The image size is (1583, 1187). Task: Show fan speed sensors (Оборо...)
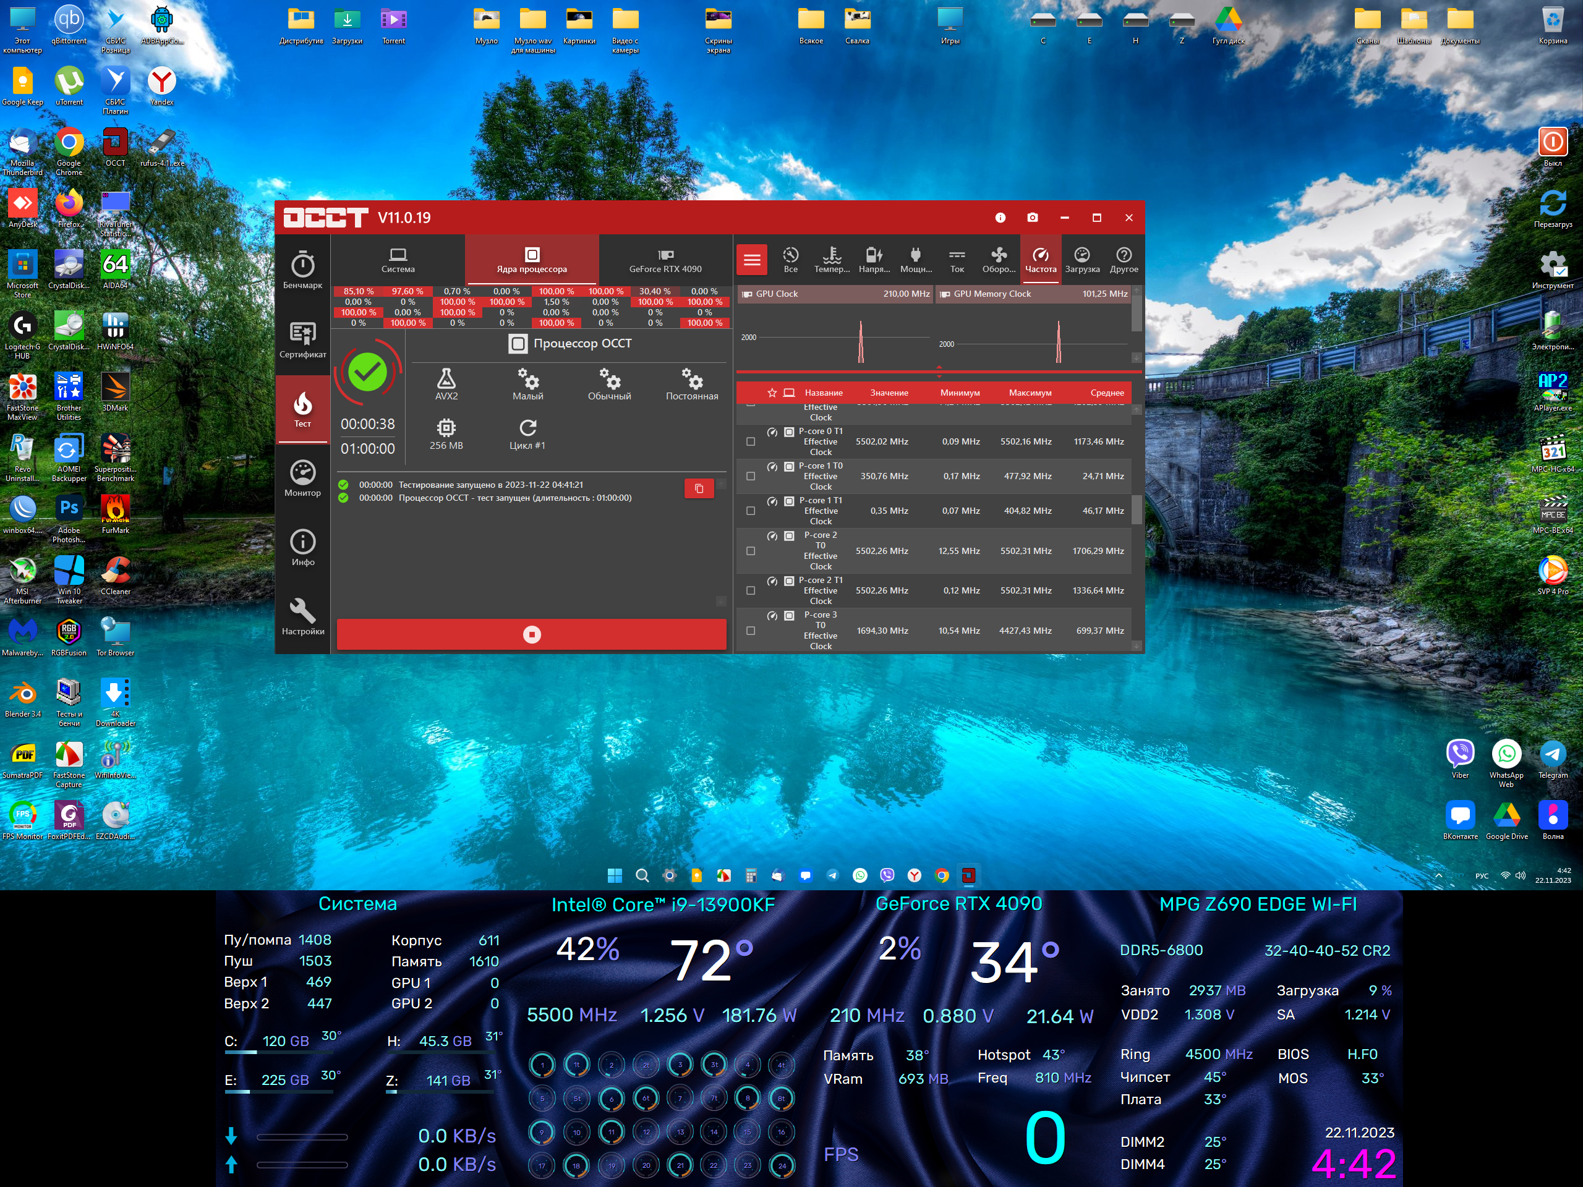[998, 260]
